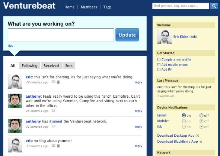Dismiss Download BlackBerry App with X
The image size is (220, 156).
201,142
